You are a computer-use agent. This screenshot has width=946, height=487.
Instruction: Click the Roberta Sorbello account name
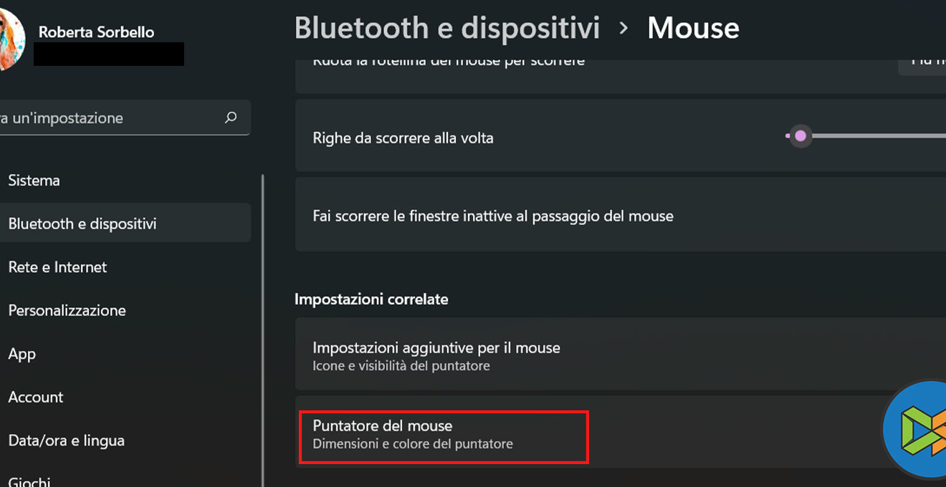96,32
